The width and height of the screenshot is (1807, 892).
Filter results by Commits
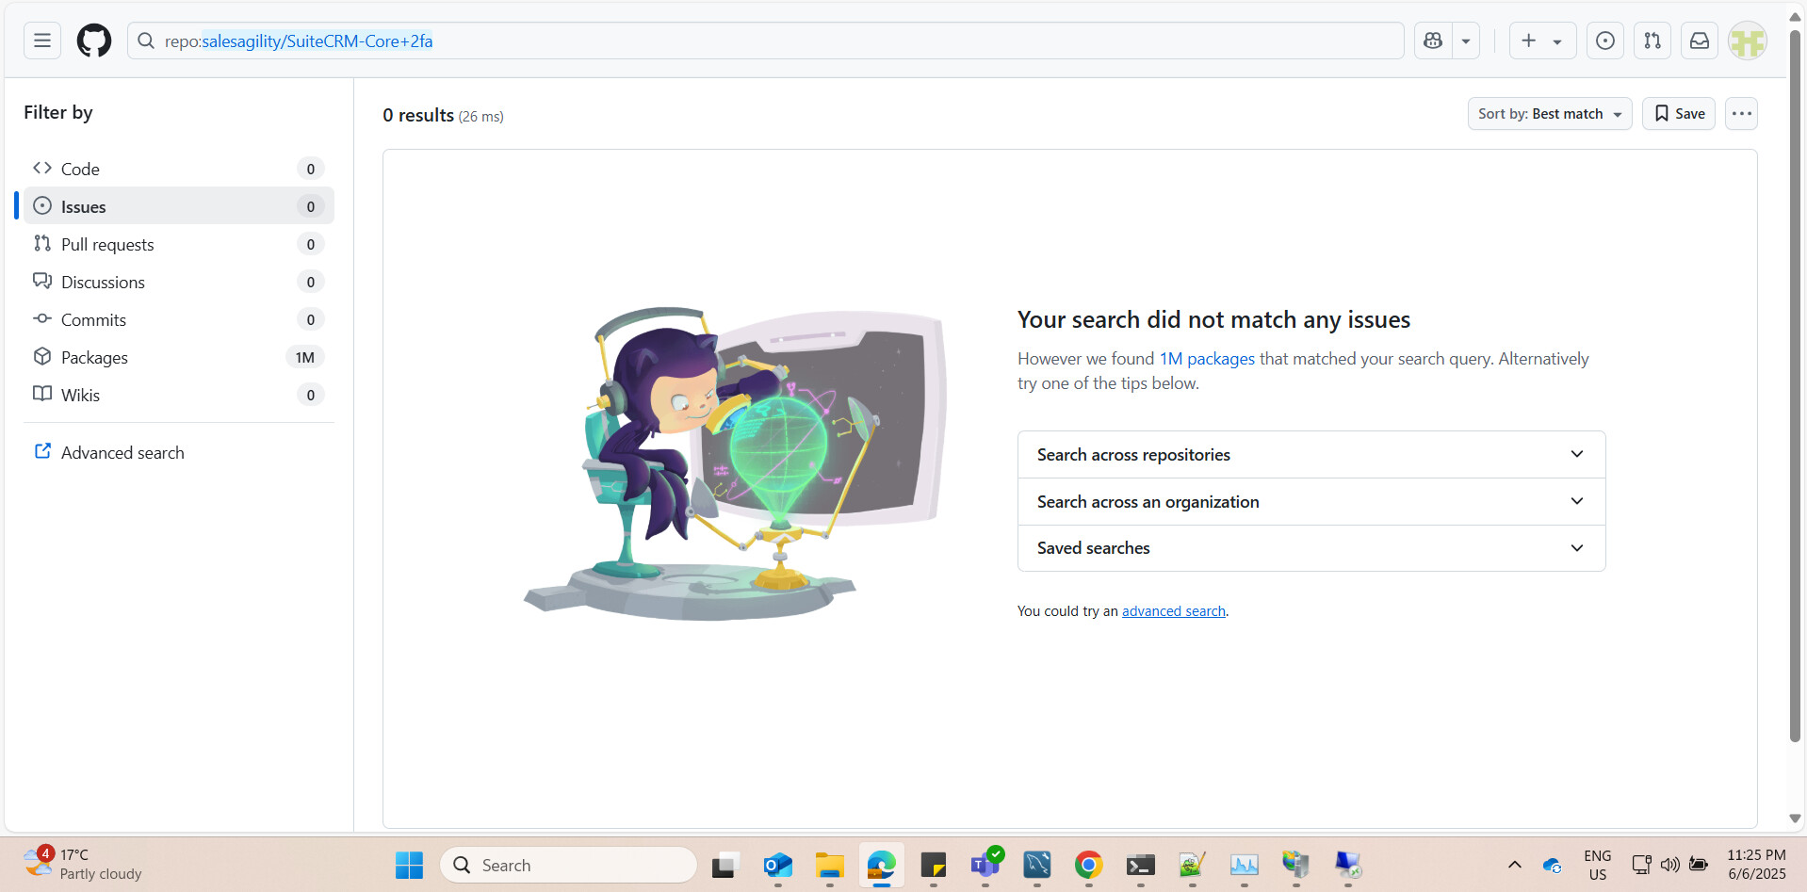click(179, 319)
